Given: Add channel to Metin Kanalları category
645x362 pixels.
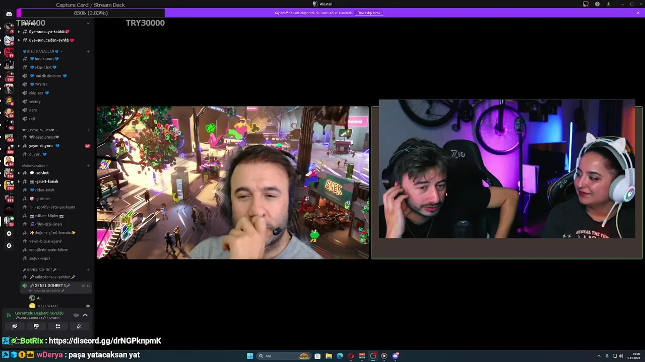Looking at the screenshot, I should click(88, 165).
